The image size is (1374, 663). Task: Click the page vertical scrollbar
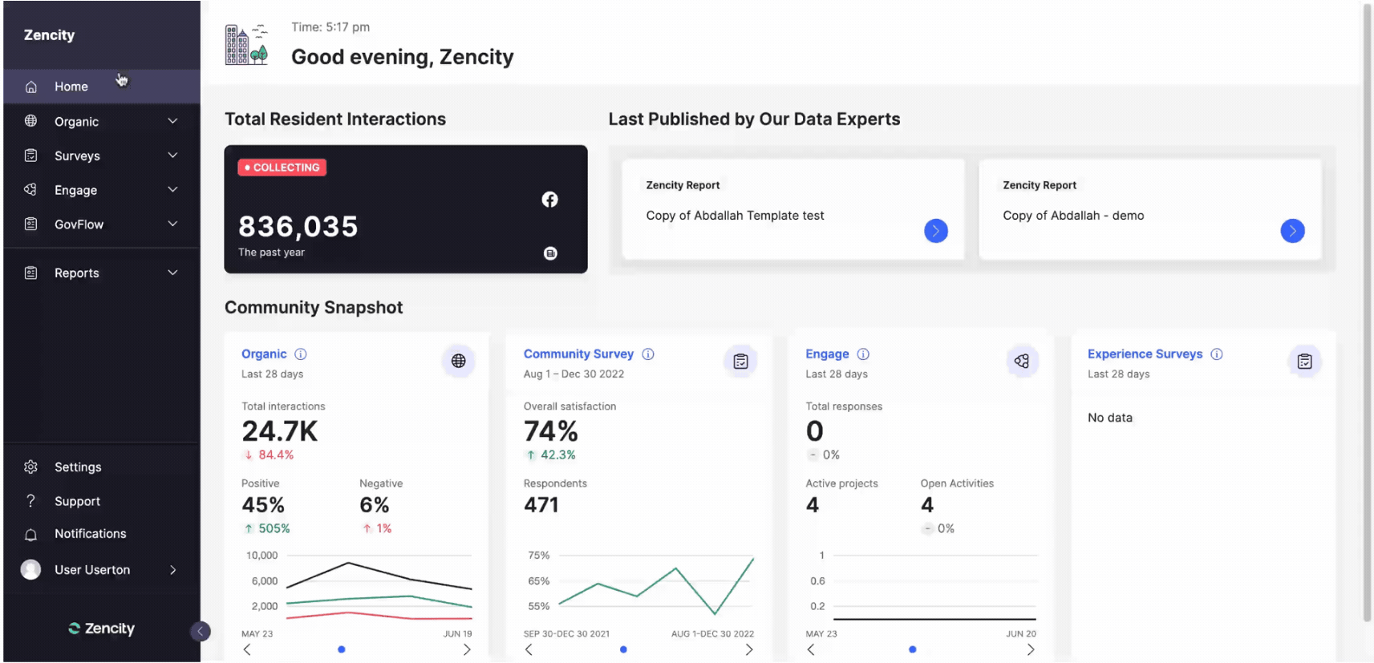[x=1368, y=313]
